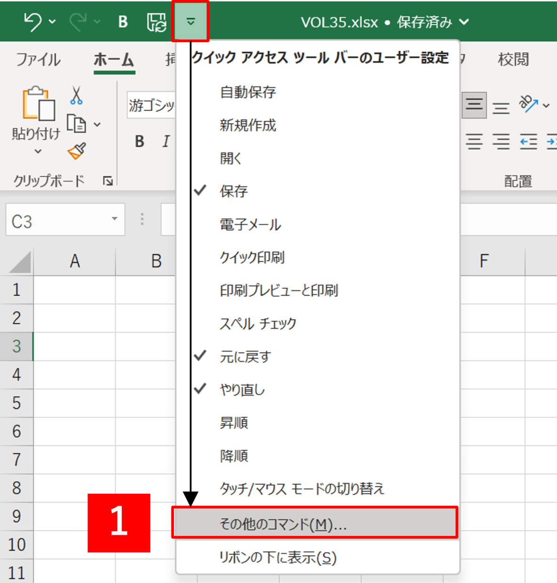557x583 pixels.
Task: Click the Bold icon in title bar
Action: pos(123,22)
